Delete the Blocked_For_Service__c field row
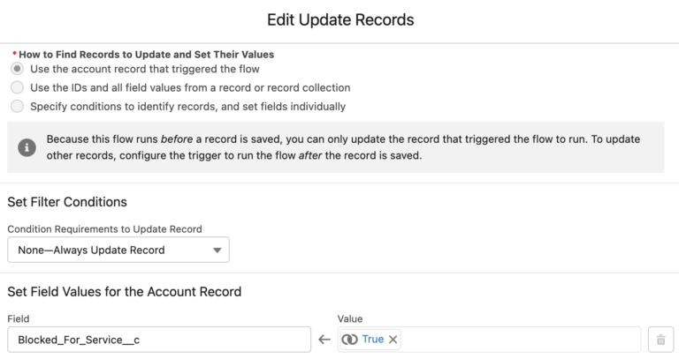 coord(660,340)
